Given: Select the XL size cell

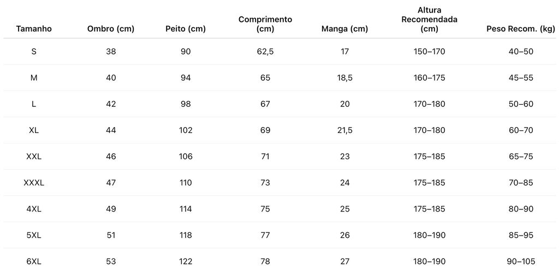Looking at the screenshot, I should click(34, 130).
